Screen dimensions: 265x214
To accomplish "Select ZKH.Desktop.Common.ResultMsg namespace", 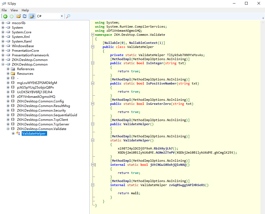I will point(43,106).
